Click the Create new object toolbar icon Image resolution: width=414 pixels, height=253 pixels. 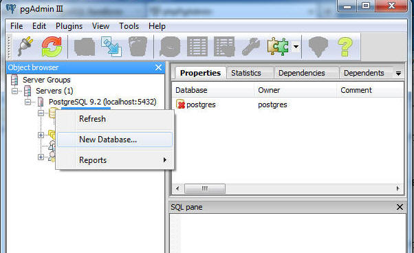(x=111, y=47)
